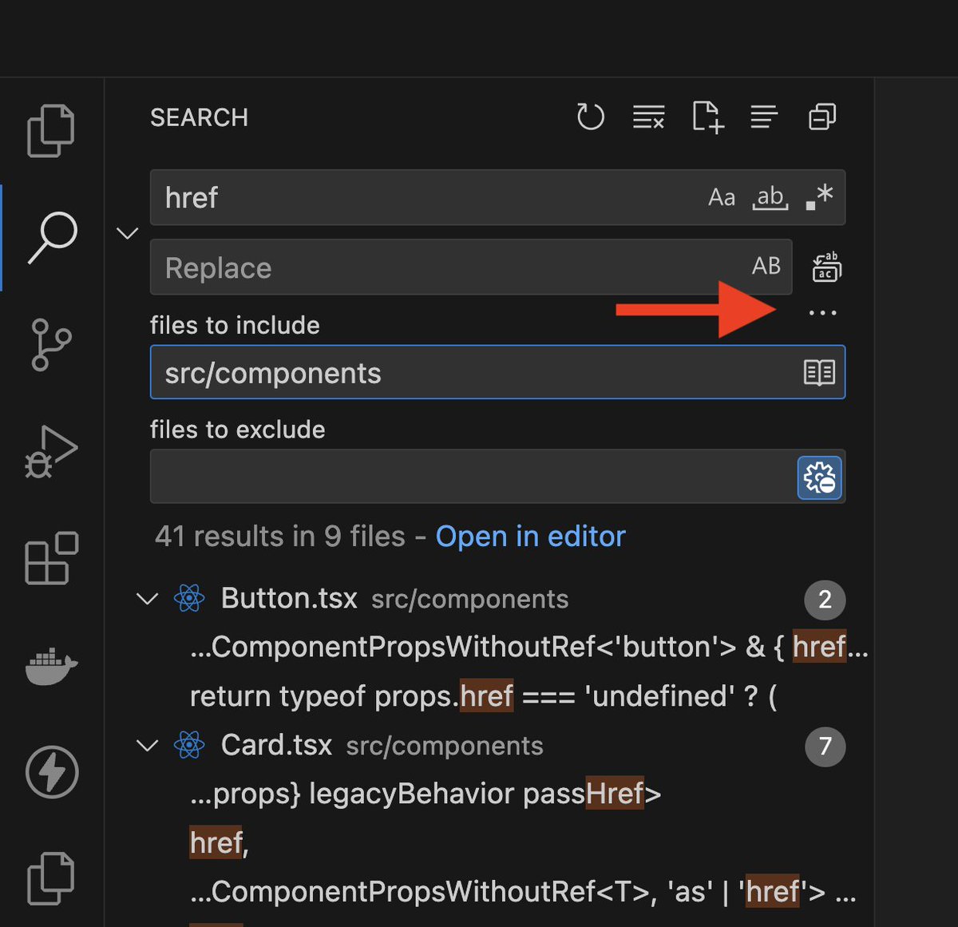Open Toggle Search Details via the ellipsis
This screenshot has width=958, height=927.
pyautogui.click(x=823, y=312)
